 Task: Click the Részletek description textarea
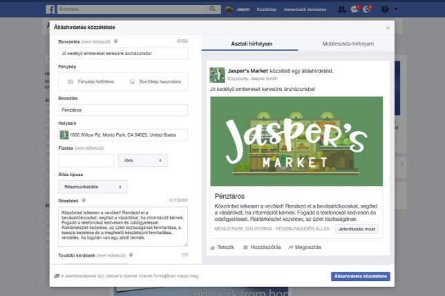tap(123, 226)
